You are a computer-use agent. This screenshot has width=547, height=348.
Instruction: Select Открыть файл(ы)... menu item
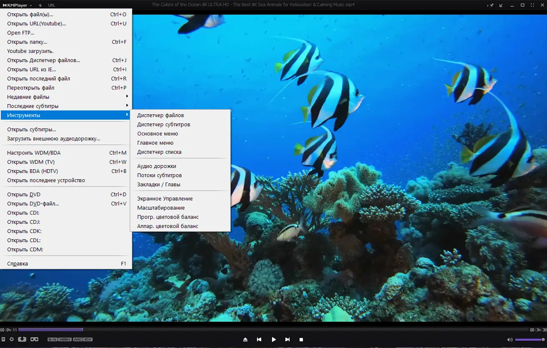66,14
